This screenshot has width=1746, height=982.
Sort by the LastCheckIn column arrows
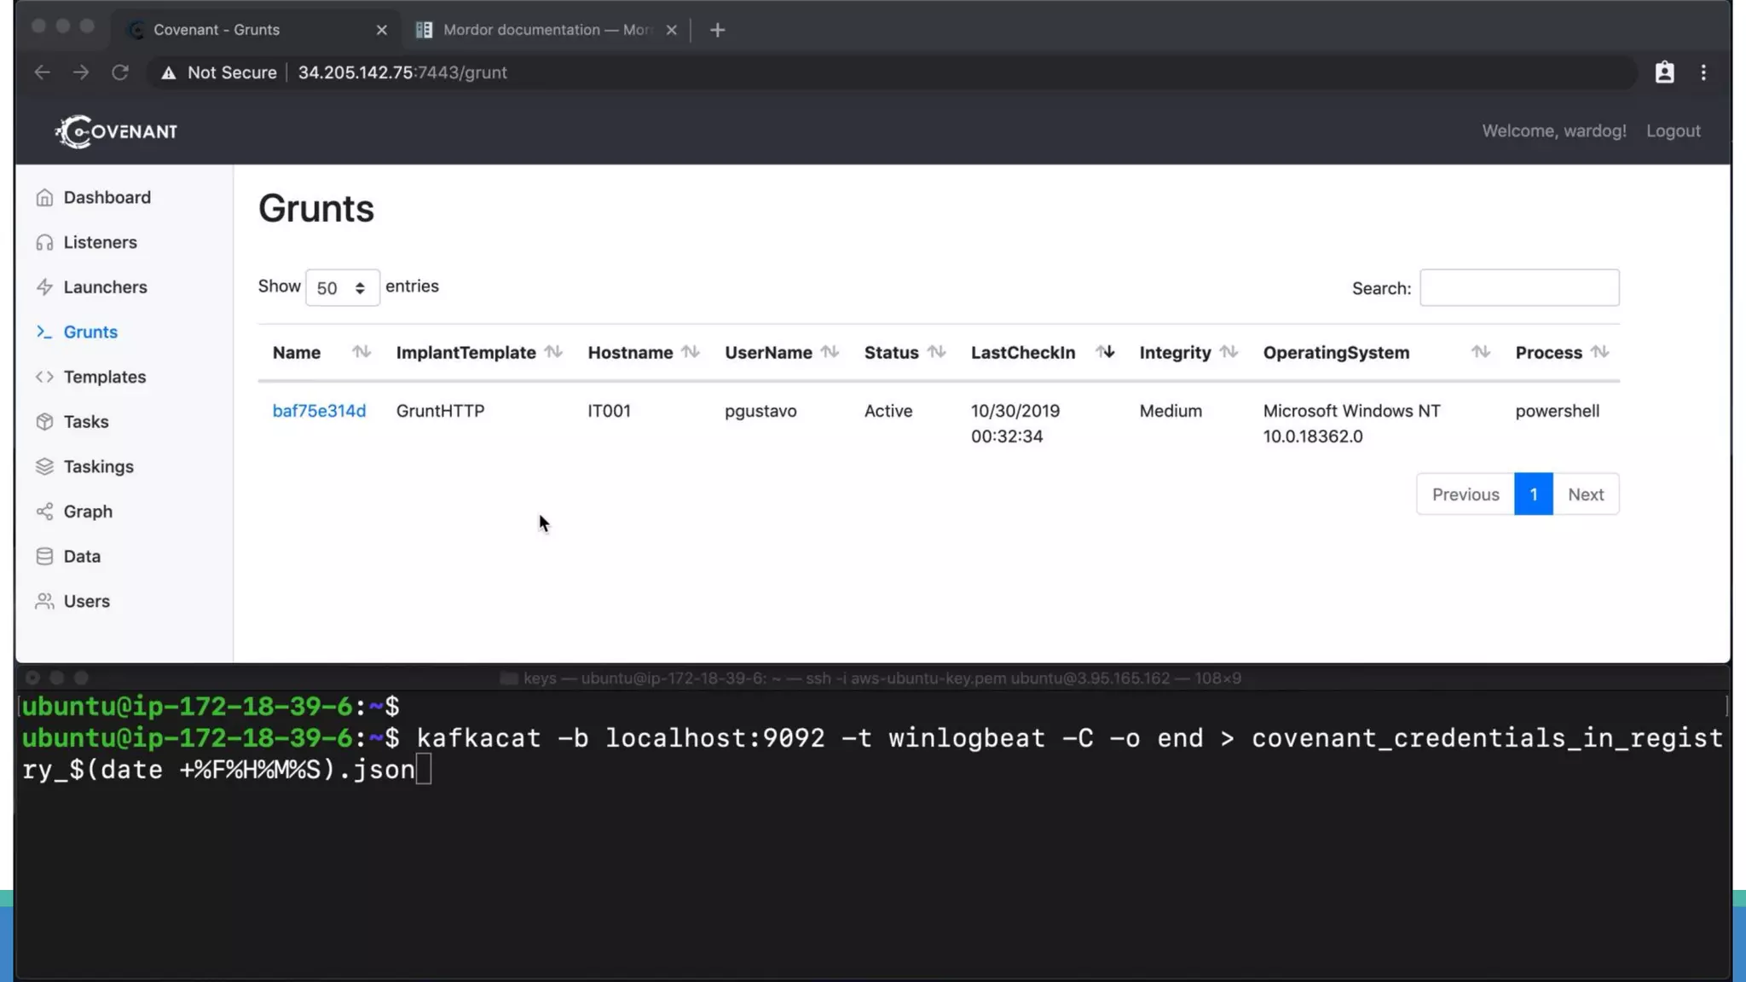click(1105, 352)
